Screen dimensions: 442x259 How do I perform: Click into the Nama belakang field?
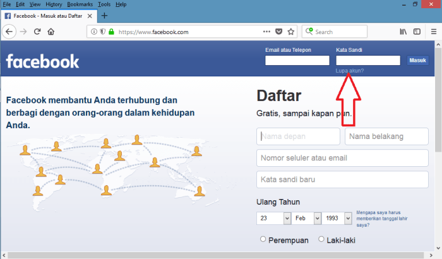coord(386,136)
